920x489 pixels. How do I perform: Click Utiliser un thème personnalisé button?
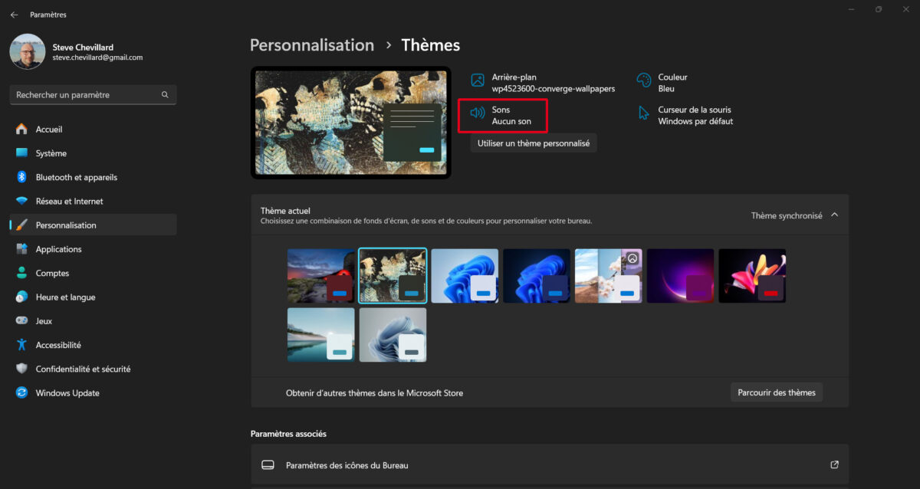[534, 143]
